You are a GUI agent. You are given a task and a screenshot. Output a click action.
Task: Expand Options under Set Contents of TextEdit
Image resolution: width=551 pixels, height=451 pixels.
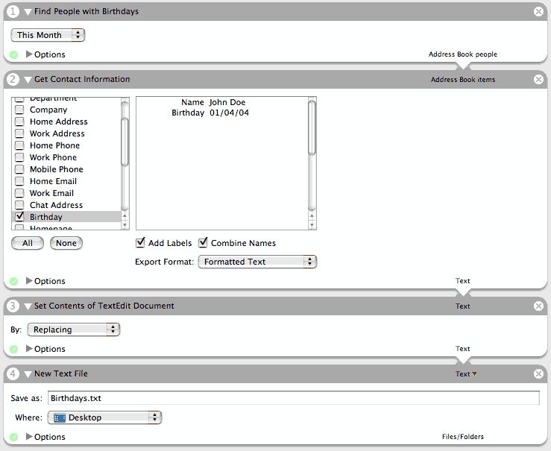29,348
